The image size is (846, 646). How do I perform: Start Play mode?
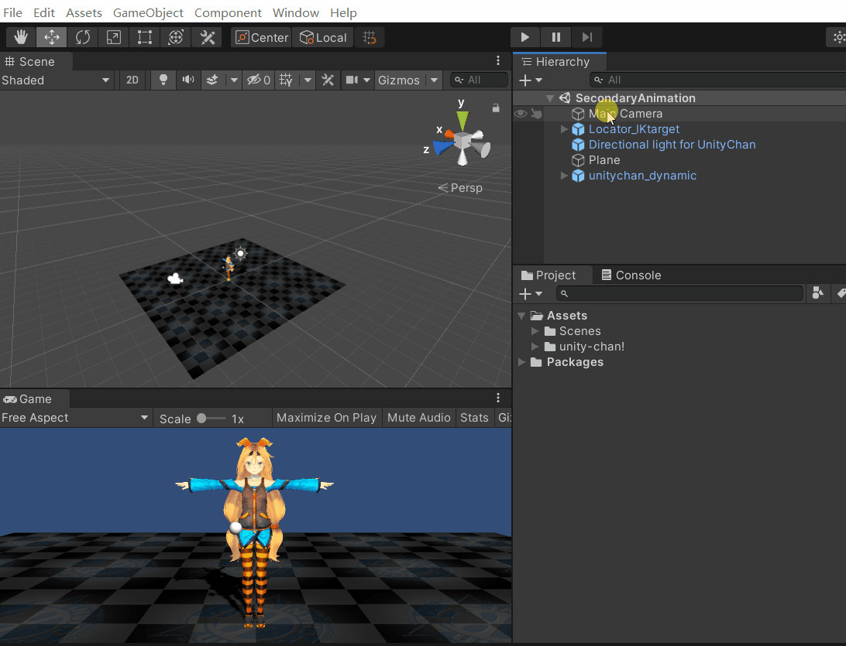(x=524, y=37)
